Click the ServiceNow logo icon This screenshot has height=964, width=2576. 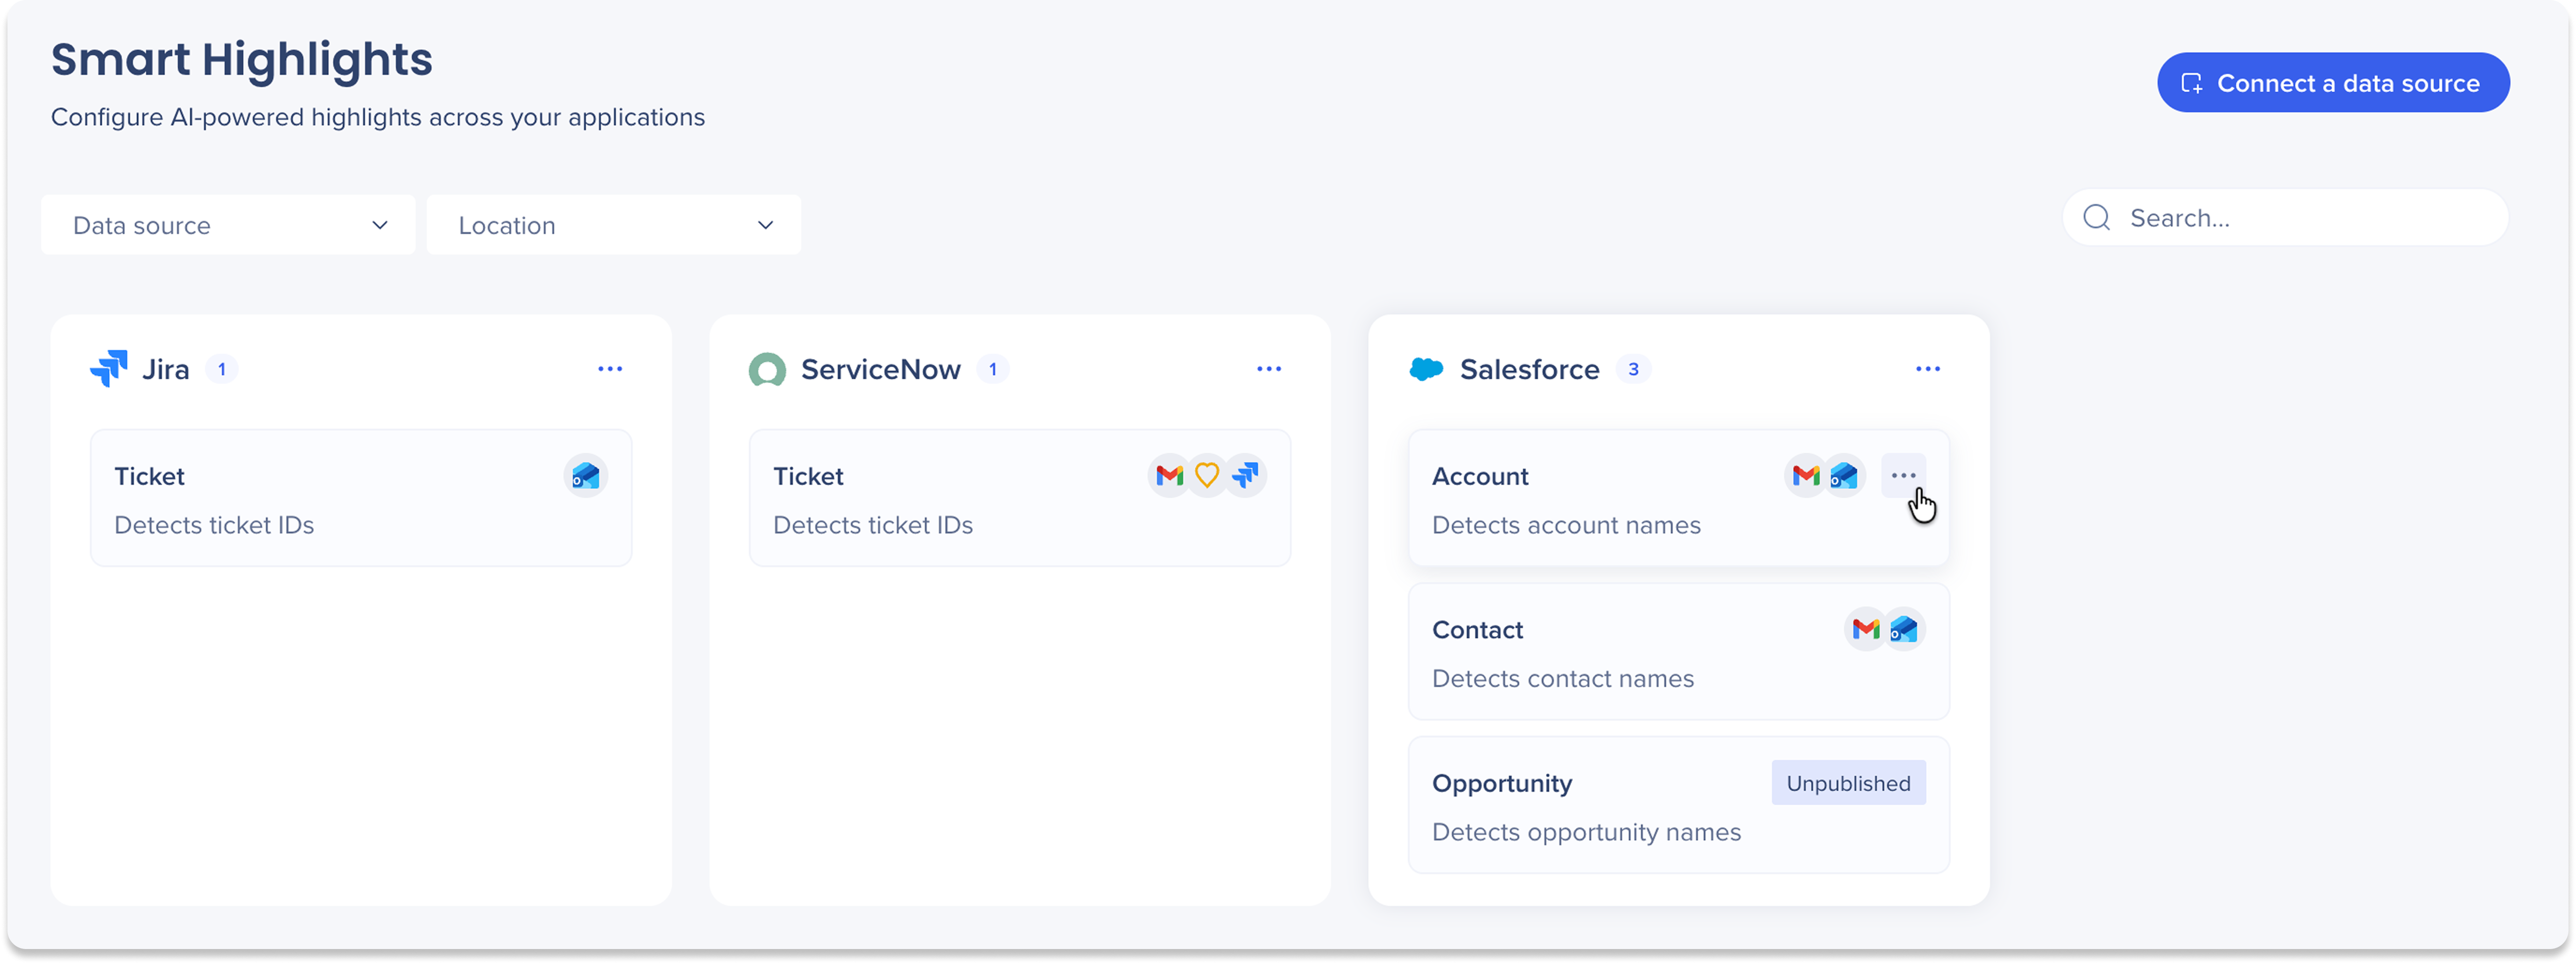[767, 370]
